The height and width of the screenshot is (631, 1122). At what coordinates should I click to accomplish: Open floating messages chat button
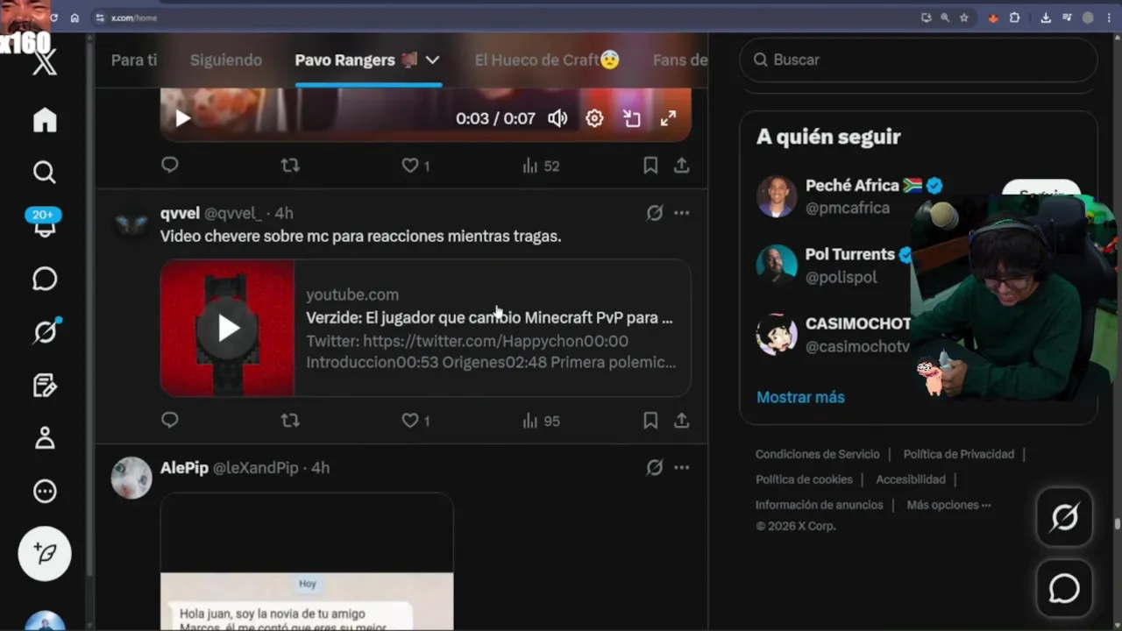point(1064,589)
